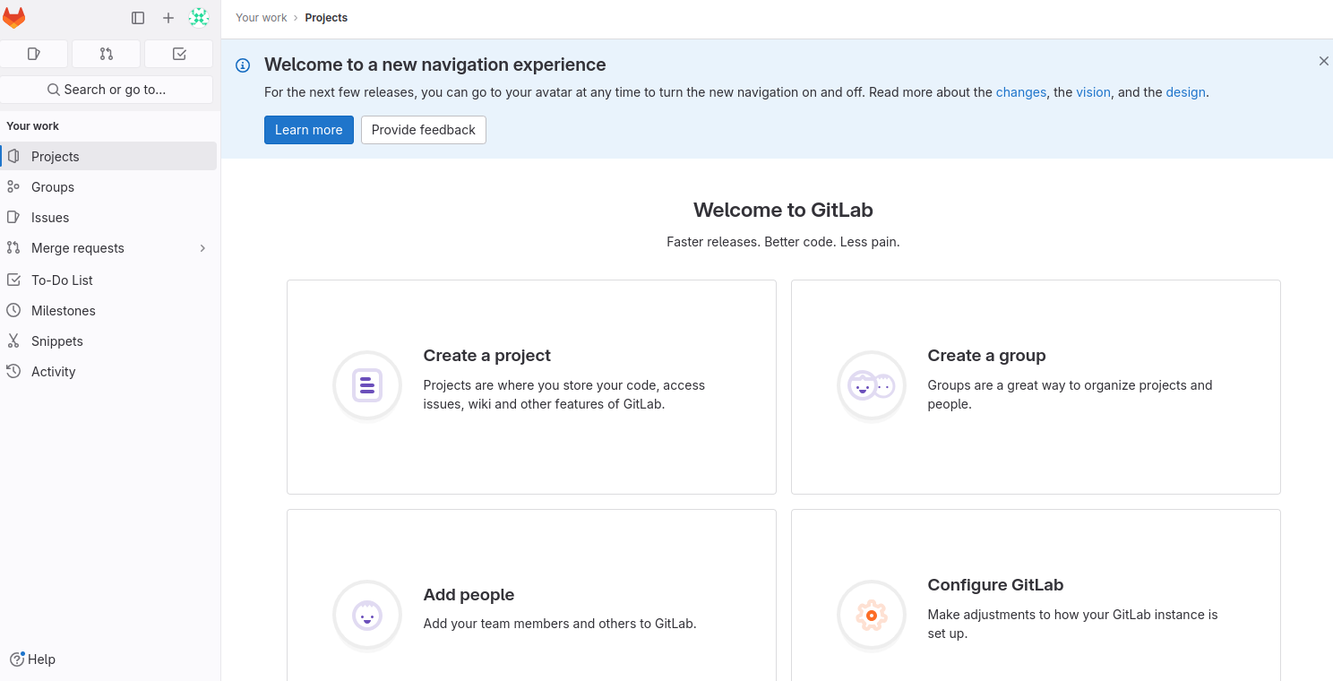Image resolution: width=1333 pixels, height=681 pixels.
Task: Open the plus create-new menu
Action: tap(168, 18)
